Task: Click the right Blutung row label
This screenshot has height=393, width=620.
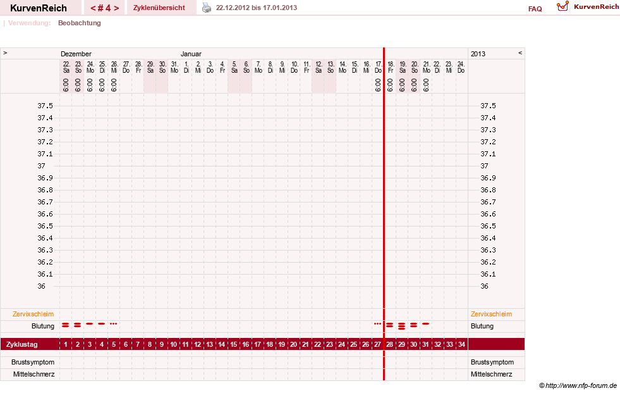Action: (482, 326)
